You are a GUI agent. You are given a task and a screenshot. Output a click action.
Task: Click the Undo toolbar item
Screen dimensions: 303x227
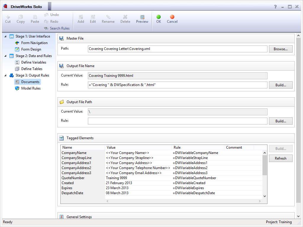(51, 15)
